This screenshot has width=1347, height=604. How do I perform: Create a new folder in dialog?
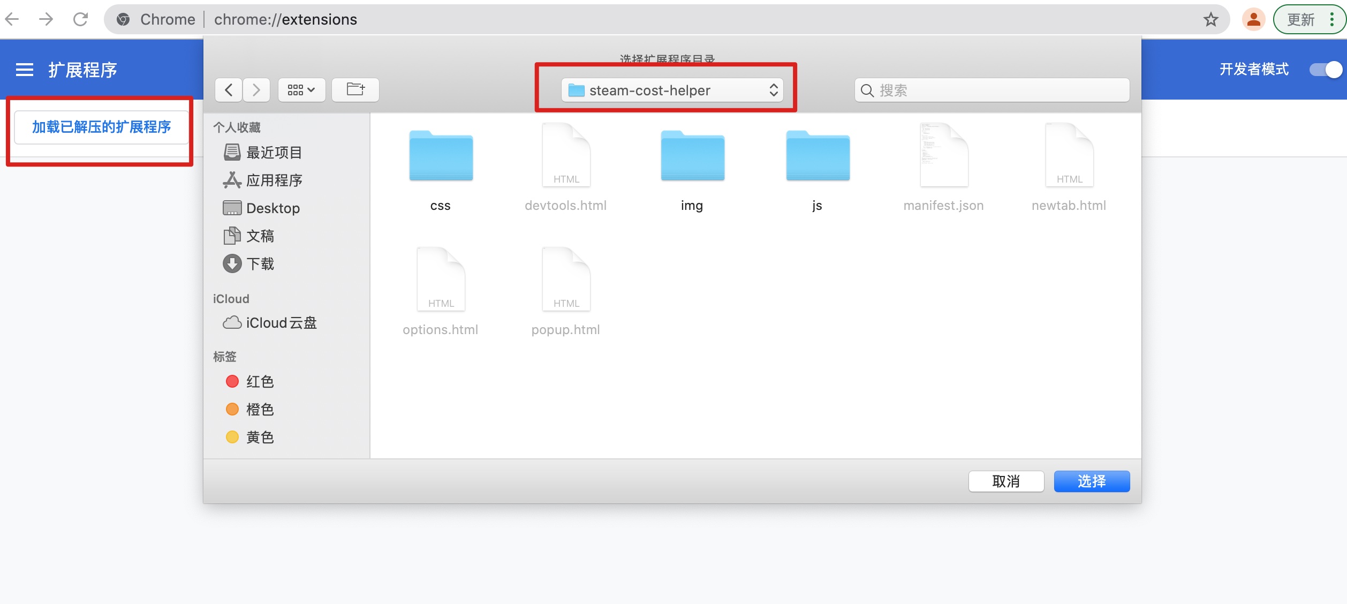point(355,90)
